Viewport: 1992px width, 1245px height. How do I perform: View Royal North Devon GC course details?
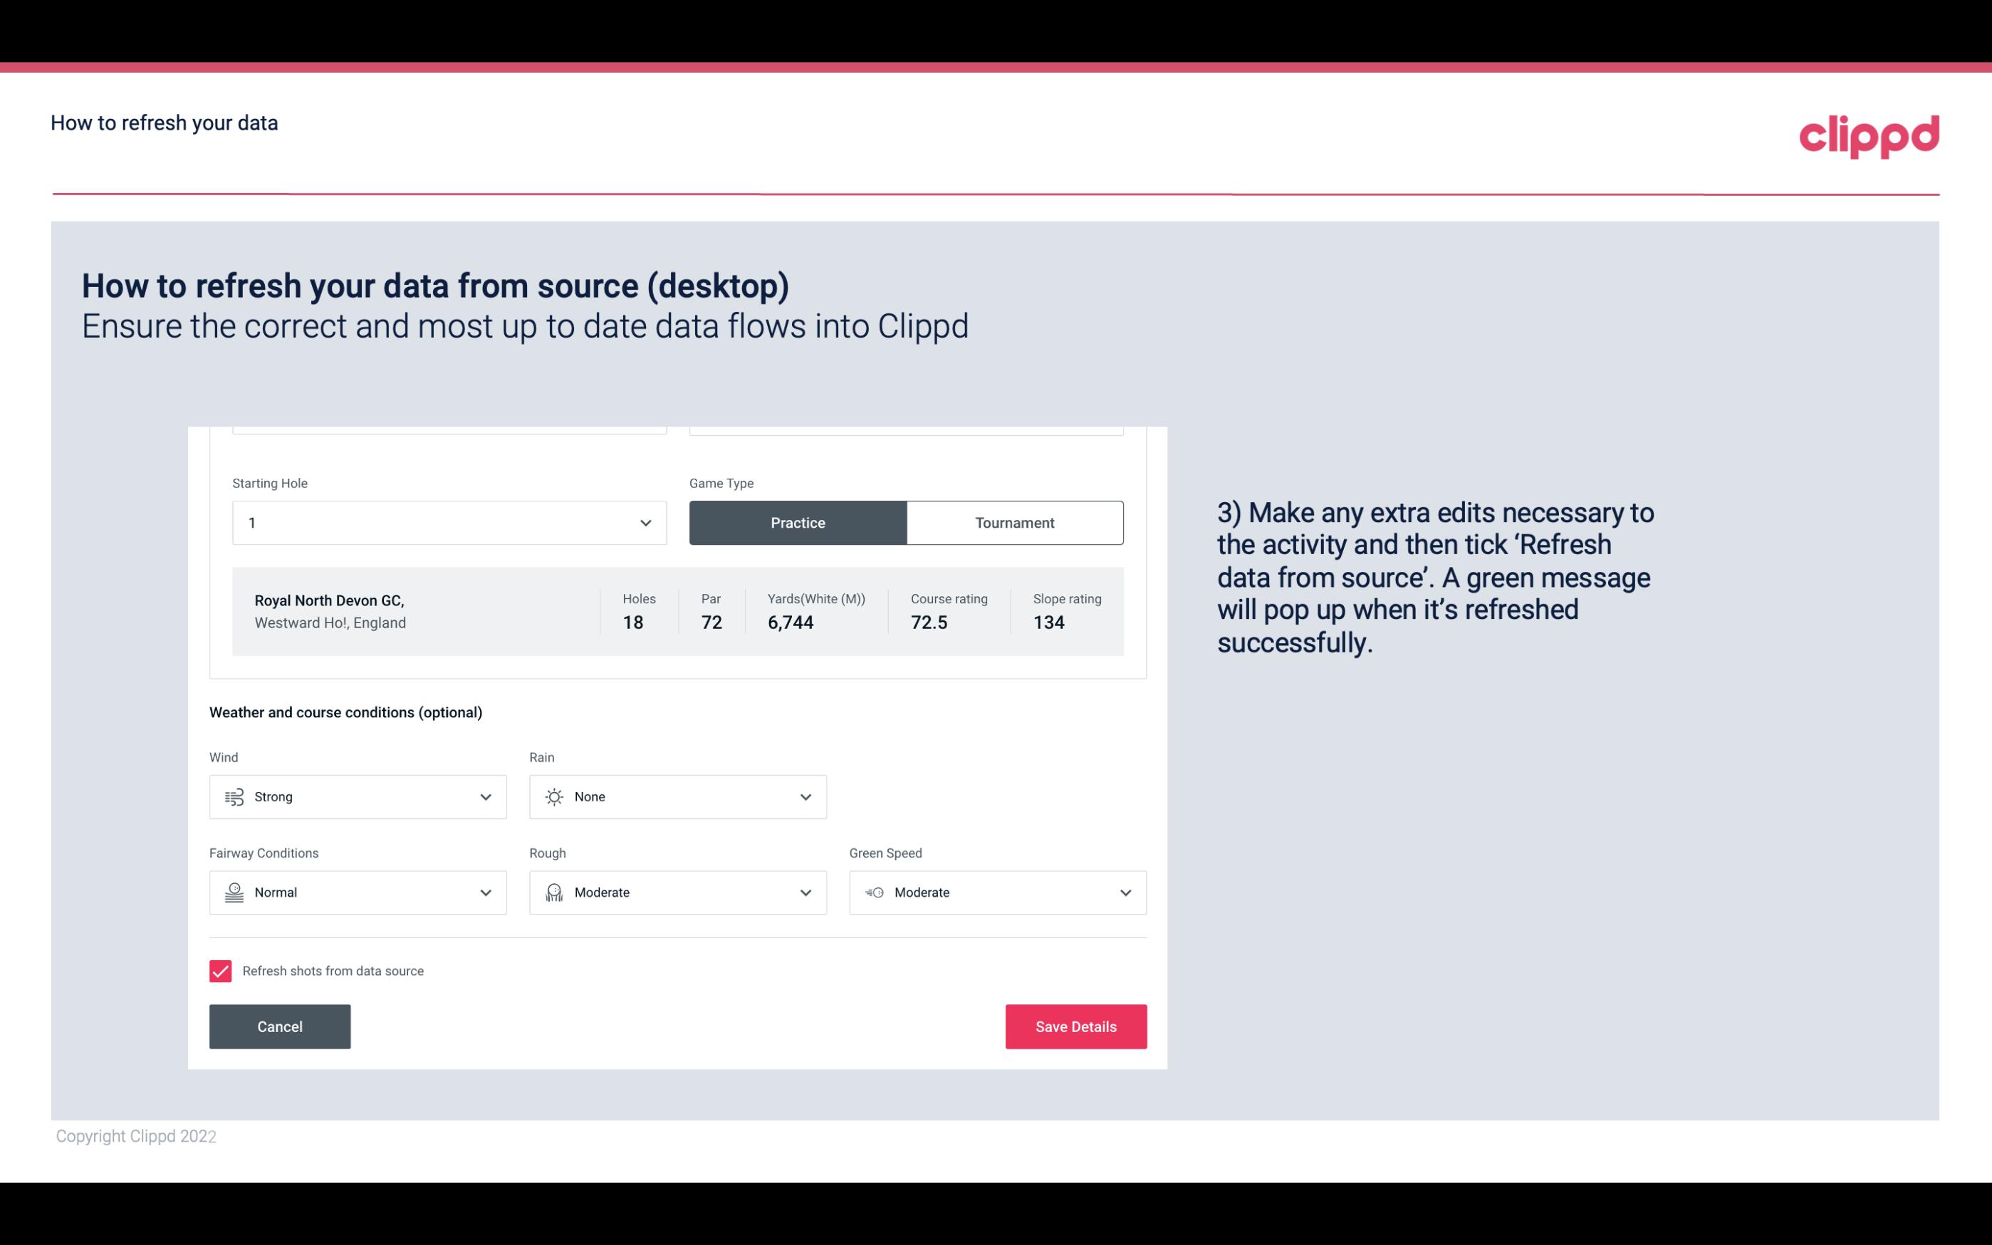point(677,610)
